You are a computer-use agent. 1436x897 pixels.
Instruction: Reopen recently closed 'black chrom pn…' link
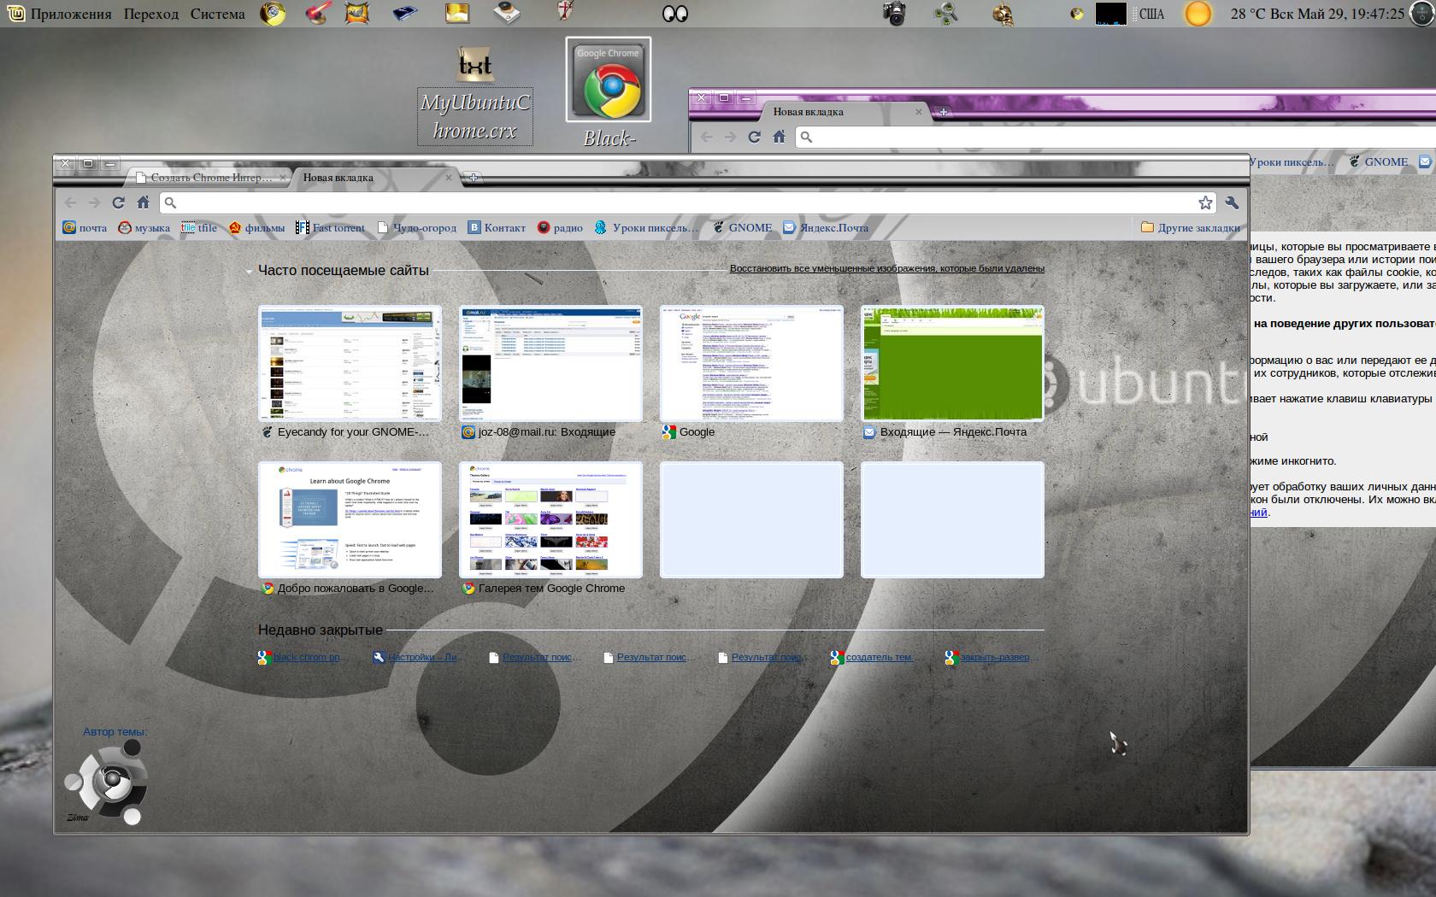(x=303, y=657)
